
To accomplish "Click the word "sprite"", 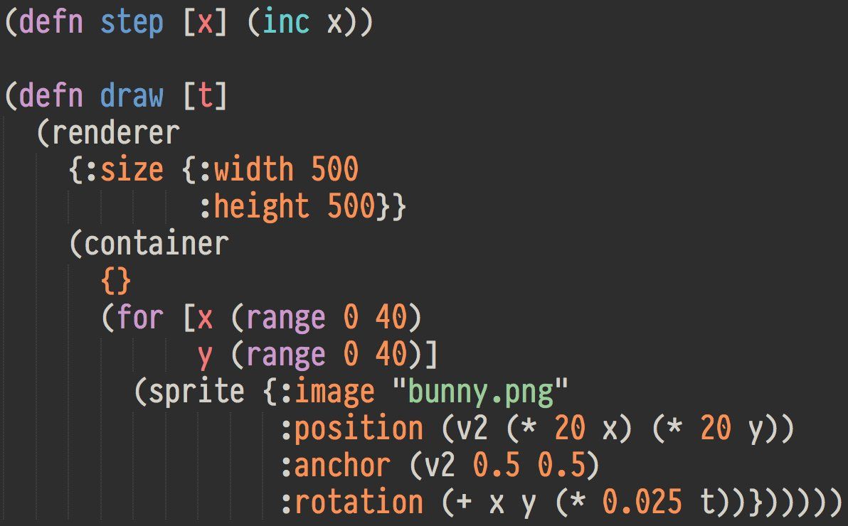I will pos(196,392).
